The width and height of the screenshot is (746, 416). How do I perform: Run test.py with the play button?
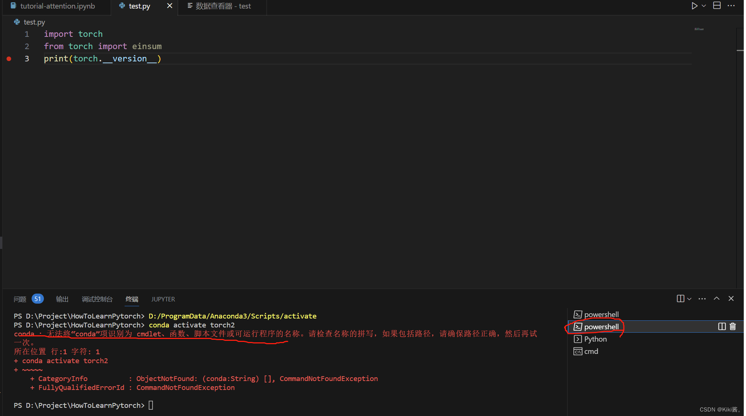694,6
